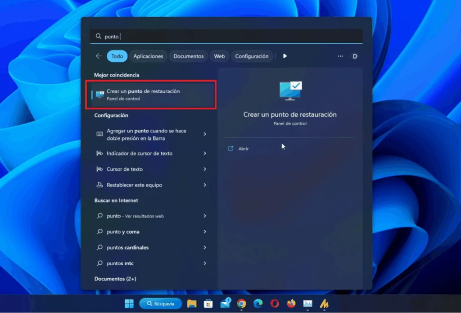Open Microsoft Edge from the taskbar

[258, 304]
